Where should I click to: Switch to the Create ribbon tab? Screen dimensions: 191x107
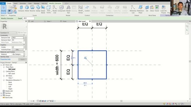(9, 3)
